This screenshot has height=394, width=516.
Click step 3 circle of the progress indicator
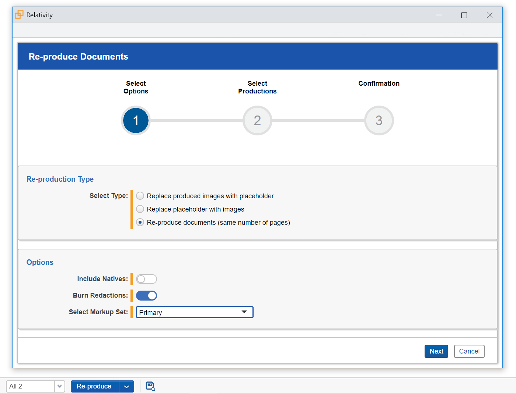tap(379, 120)
